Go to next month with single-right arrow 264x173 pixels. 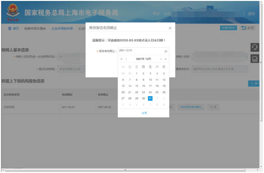(x=161, y=59)
